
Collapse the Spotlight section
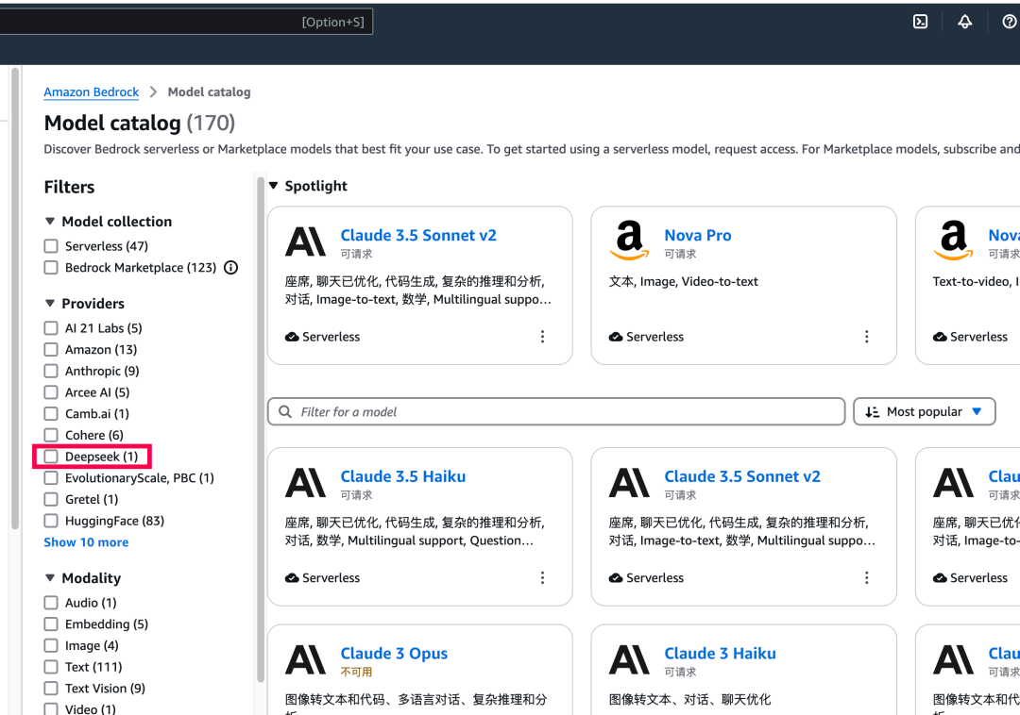pos(274,186)
